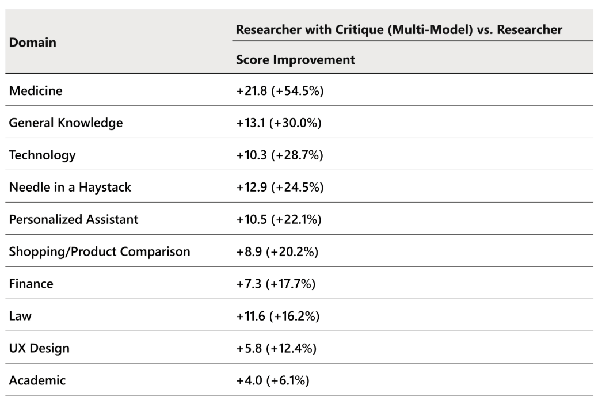Select the Academic domain cell
This screenshot has width=602, height=404.
click(x=37, y=380)
